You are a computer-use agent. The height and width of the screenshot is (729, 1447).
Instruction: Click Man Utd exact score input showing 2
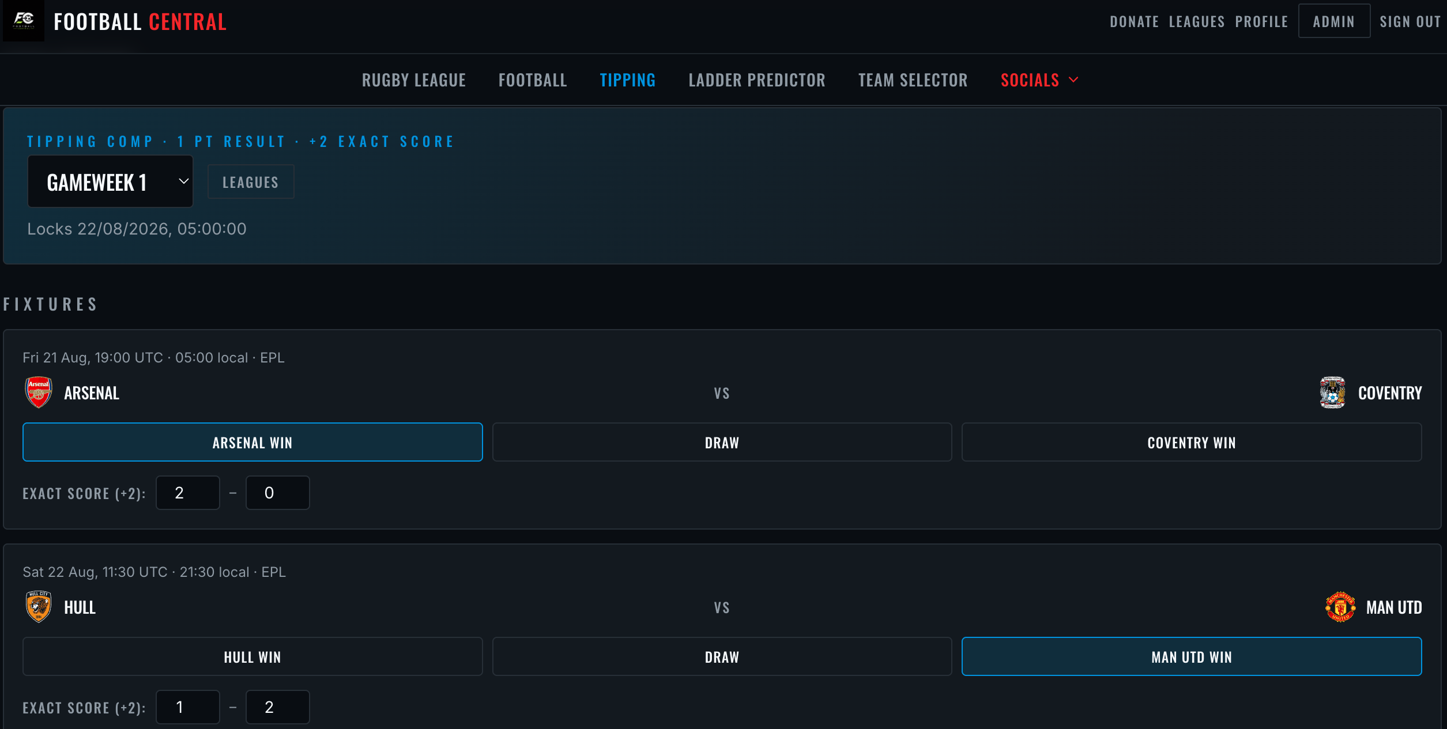point(278,707)
